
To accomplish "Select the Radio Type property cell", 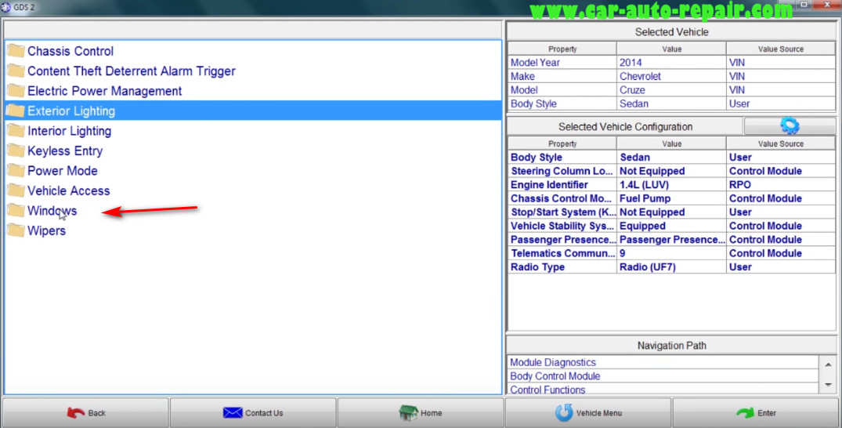I will [562, 267].
